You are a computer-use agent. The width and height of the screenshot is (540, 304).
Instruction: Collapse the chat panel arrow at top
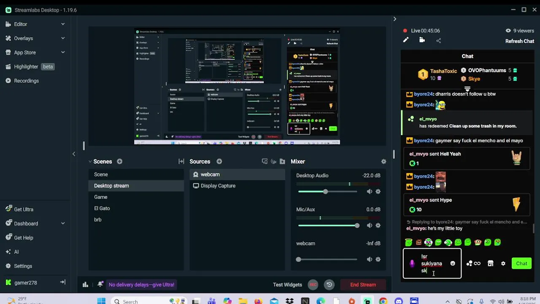click(x=394, y=19)
